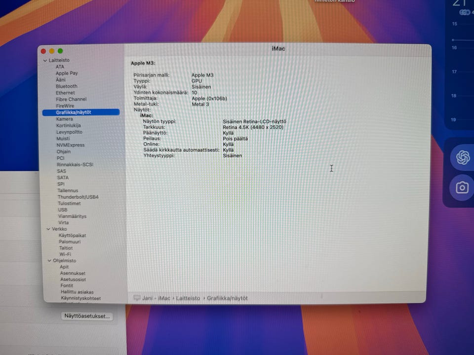This screenshot has height=355, width=474.
Task: Open Tallennus storage entry
Action: [x=68, y=190]
